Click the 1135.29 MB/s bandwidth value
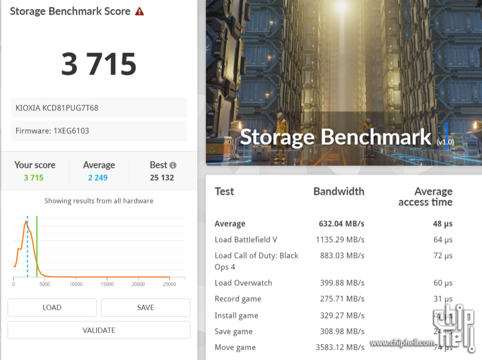 tap(340, 240)
